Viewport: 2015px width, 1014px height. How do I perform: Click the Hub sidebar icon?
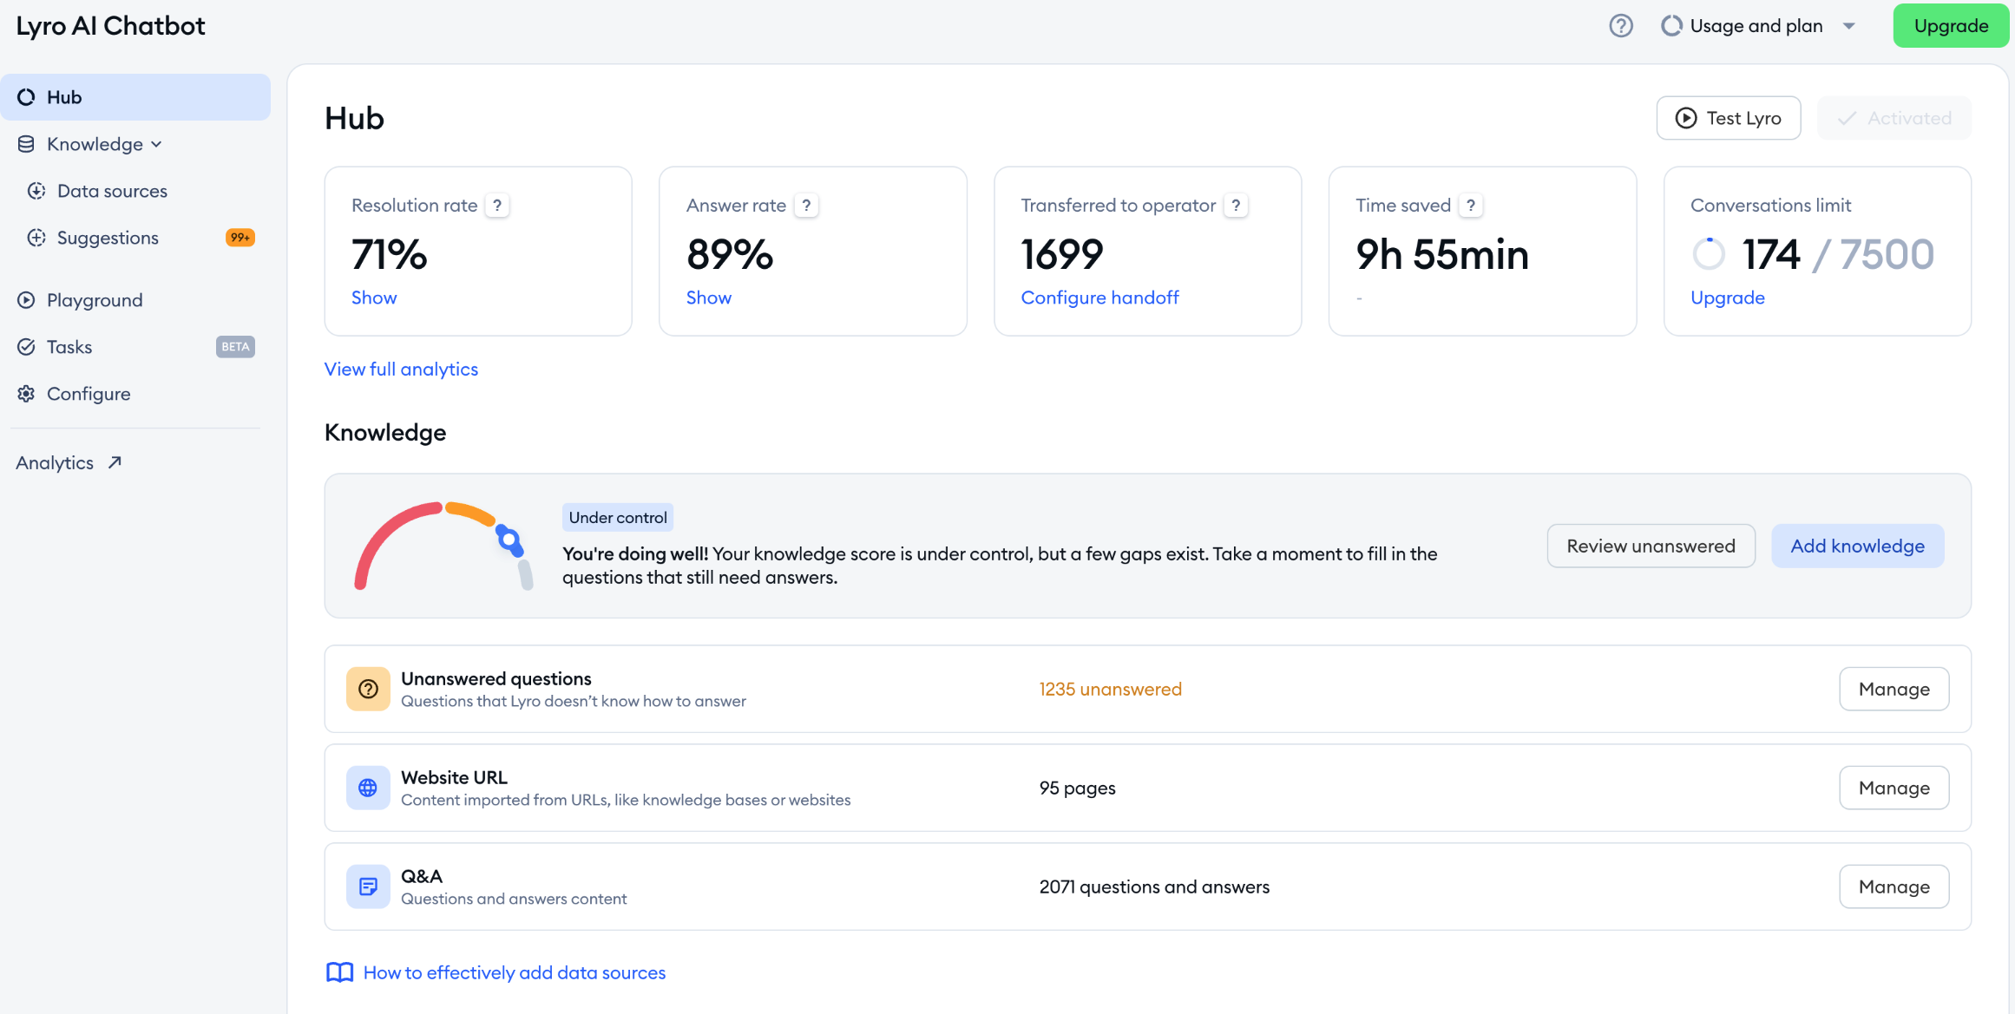tap(27, 97)
